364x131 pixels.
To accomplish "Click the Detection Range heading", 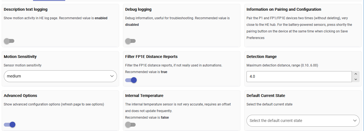I will tap(261, 57).
